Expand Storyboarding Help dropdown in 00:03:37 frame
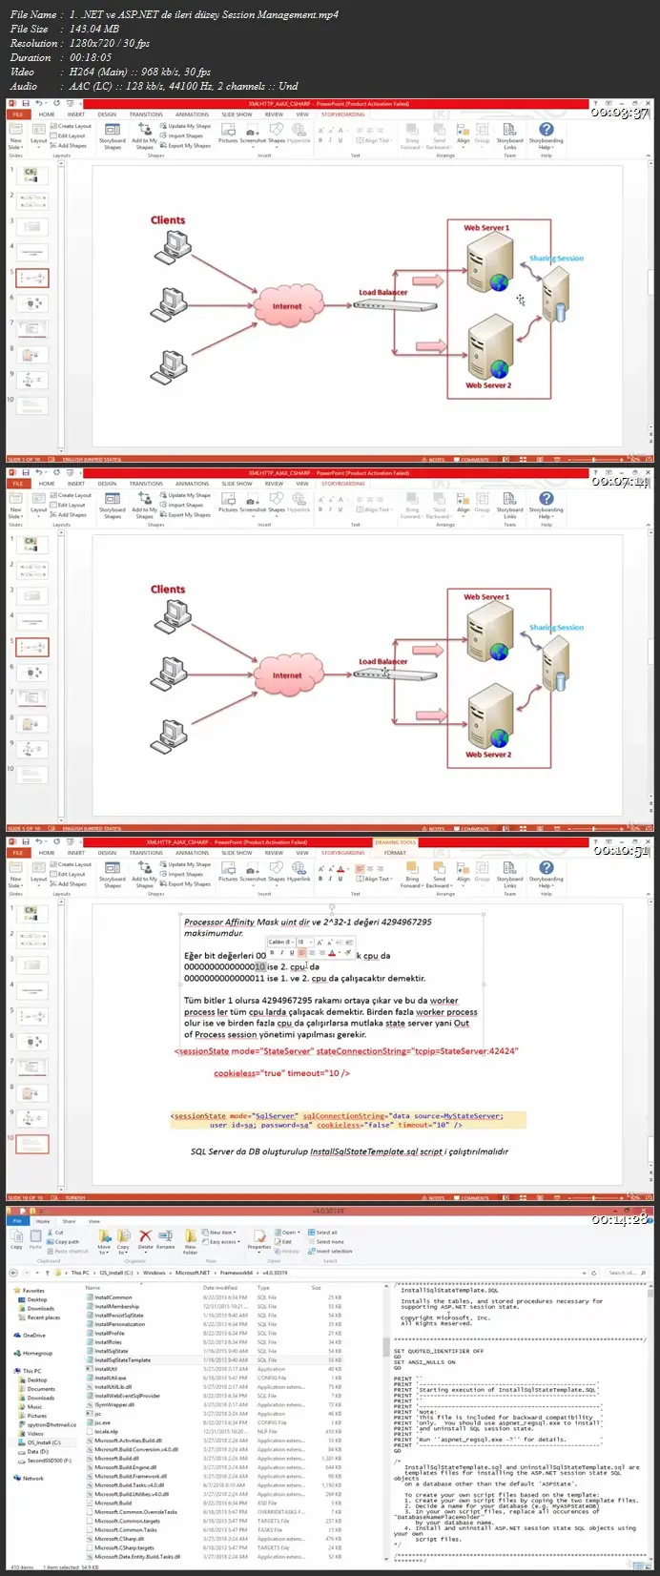 pos(546,137)
